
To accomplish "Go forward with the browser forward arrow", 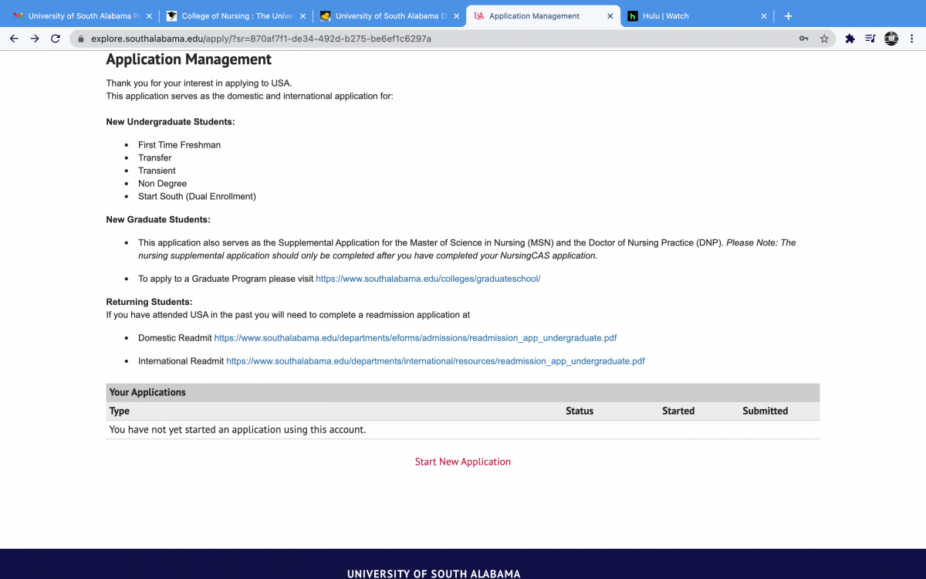I will (35, 39).
